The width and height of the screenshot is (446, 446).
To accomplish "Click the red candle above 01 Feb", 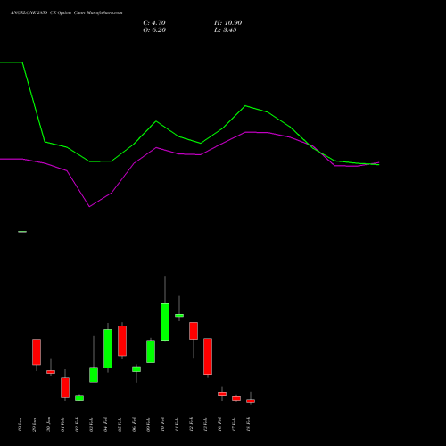I will point(65,387).
